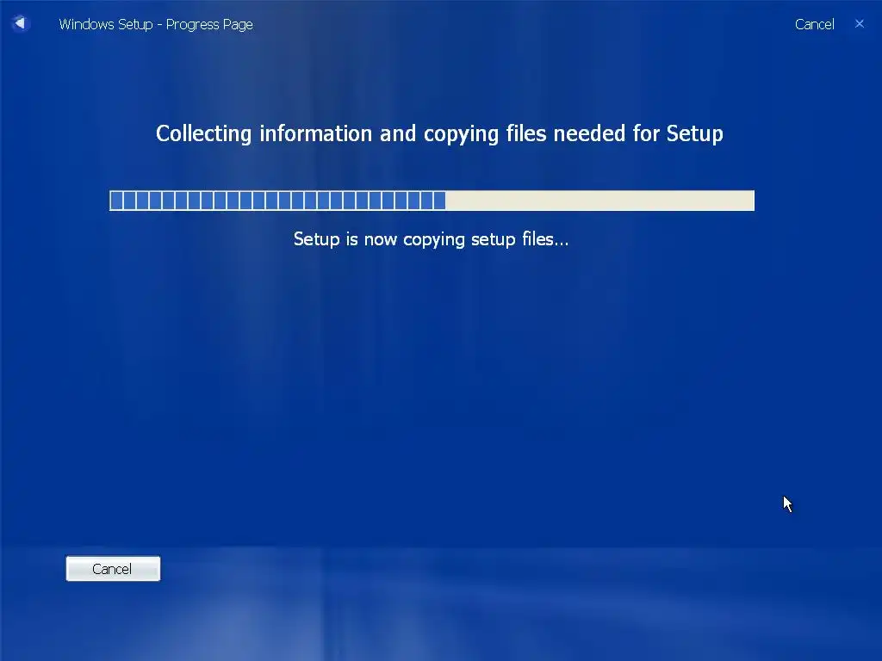882x661 pixels.
Task: Click the last filled blue progress block
Action: 440,201
